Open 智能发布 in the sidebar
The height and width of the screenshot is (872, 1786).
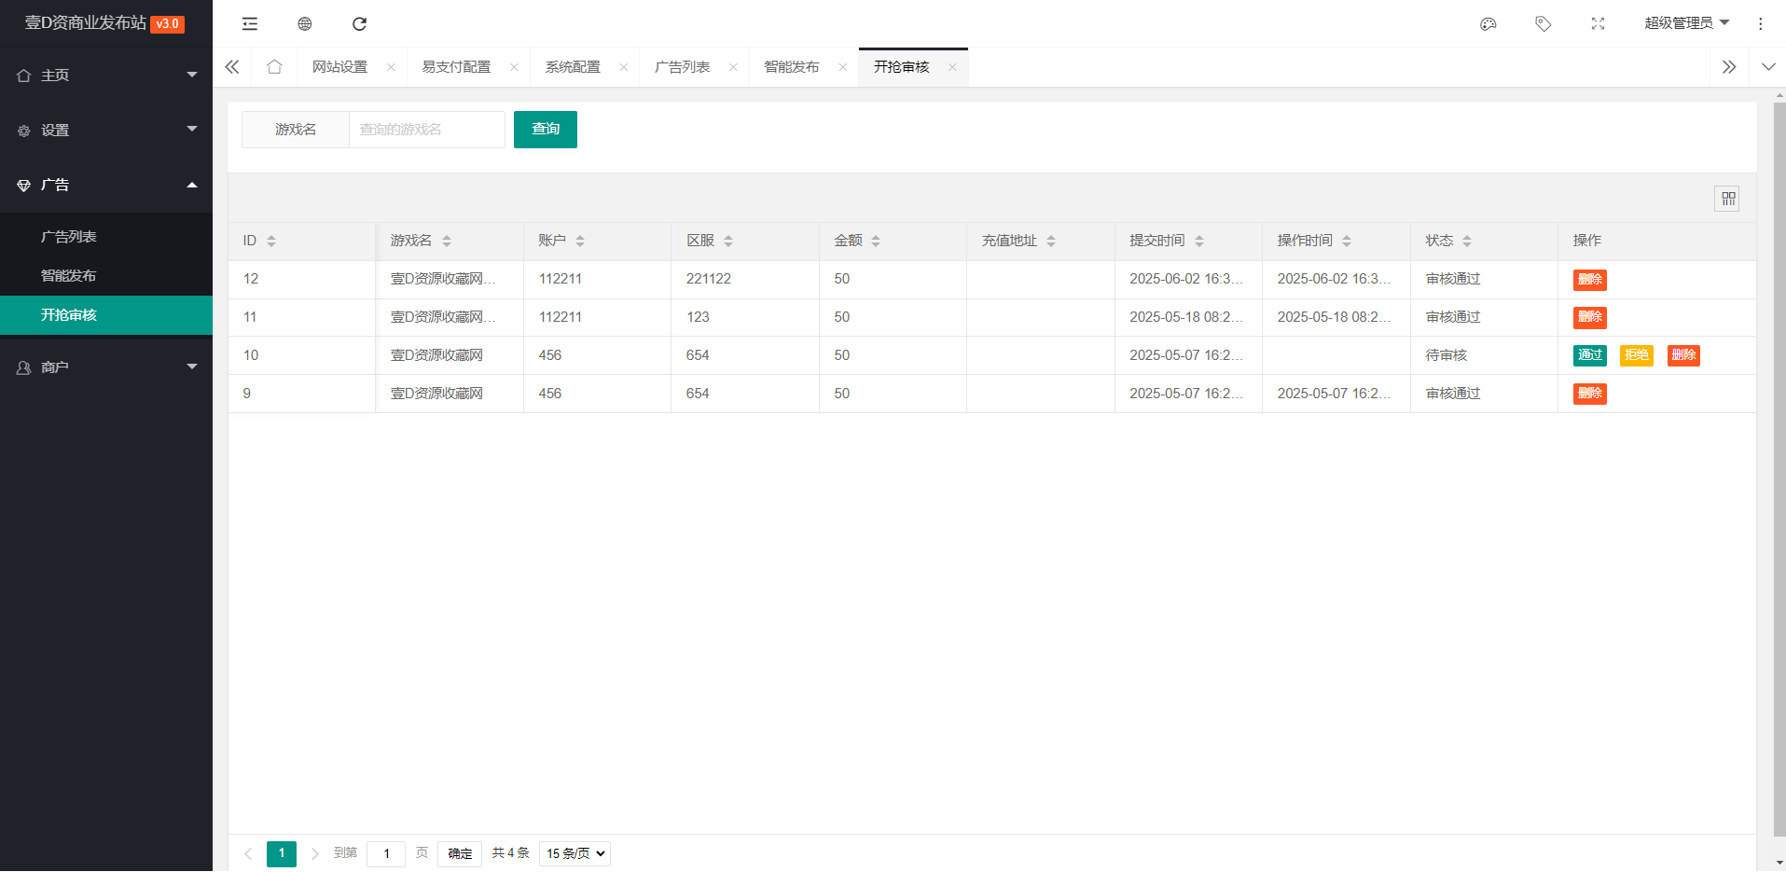(x=106, y=276)
